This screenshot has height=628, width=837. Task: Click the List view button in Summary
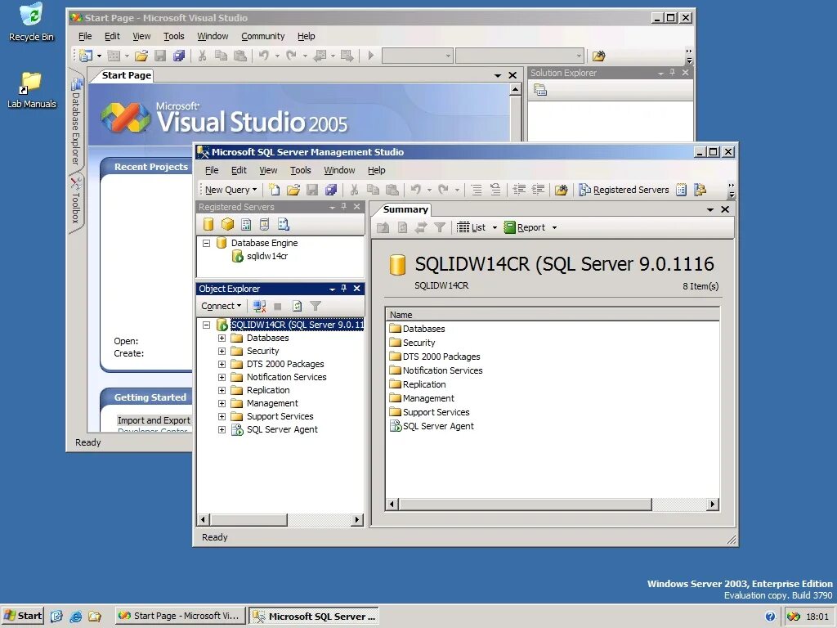pyautogui.click(x=472, y=227)
